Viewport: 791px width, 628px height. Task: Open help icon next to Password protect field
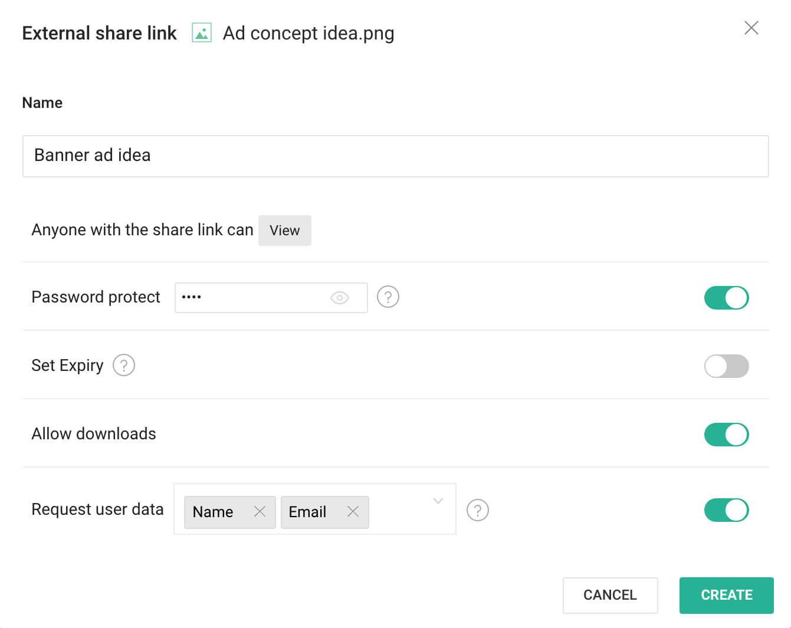[x=388, y=297]
